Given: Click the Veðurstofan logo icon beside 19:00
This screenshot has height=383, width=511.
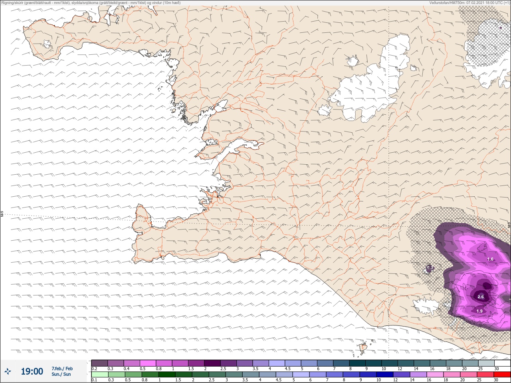Looking at the screenshot, I should click(x=8, y=371).
